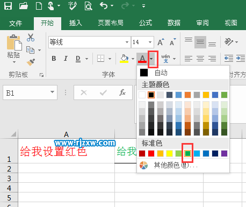Click the Save icon in quick access toolbar
The height and width of the screenshot is (207, 246).
pyautogui.click(x=8, y=6)
